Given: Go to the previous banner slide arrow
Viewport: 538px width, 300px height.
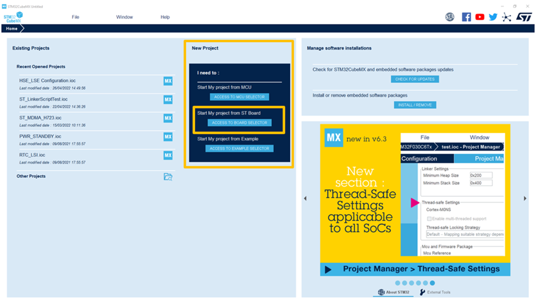Looking at the screenshot, I should (305, 198).
